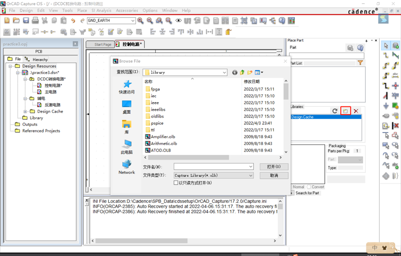401x256 pixels.
Task: Open the Tools menu
Action: 68,11
